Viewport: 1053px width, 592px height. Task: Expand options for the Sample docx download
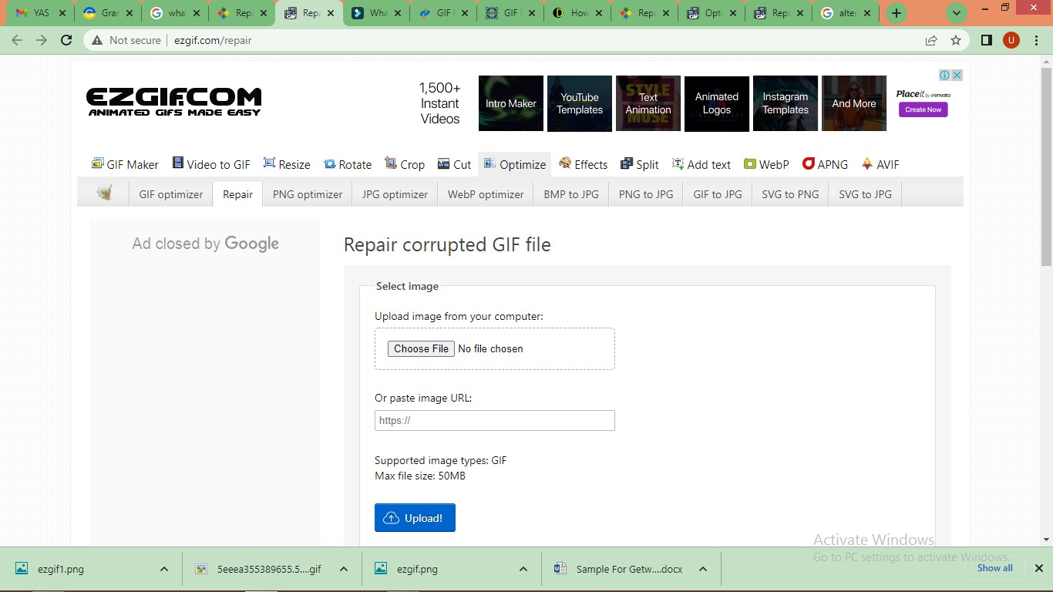click(703, 569)
